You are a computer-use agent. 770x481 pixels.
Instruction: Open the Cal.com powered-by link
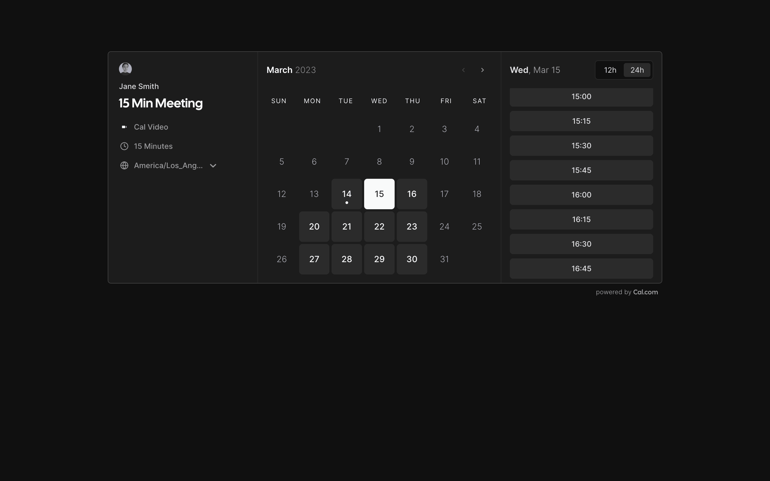[645, 292]
